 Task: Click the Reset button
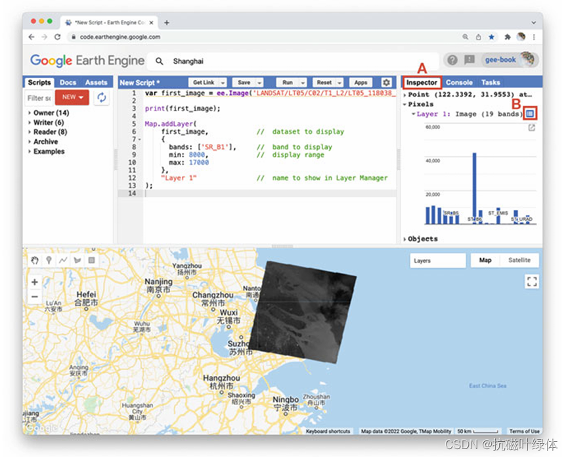324,83
